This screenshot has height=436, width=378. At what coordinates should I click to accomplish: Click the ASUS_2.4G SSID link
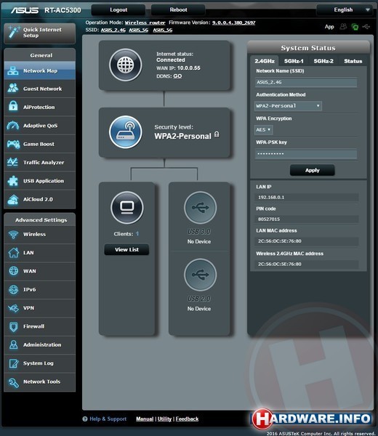113,30
